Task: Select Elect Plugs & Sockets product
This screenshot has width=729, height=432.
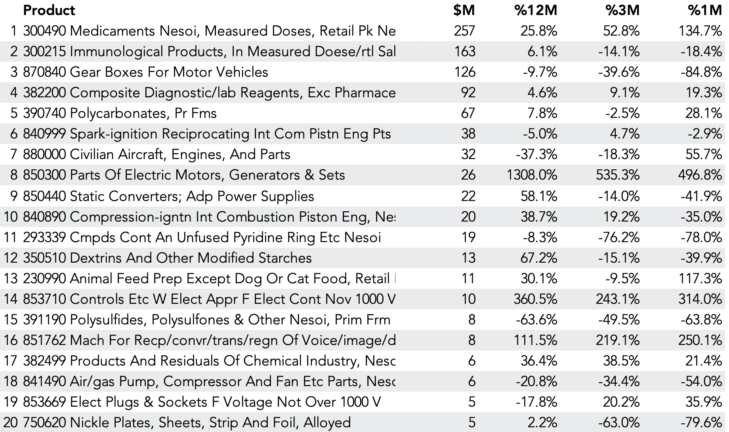Action: 202,402
